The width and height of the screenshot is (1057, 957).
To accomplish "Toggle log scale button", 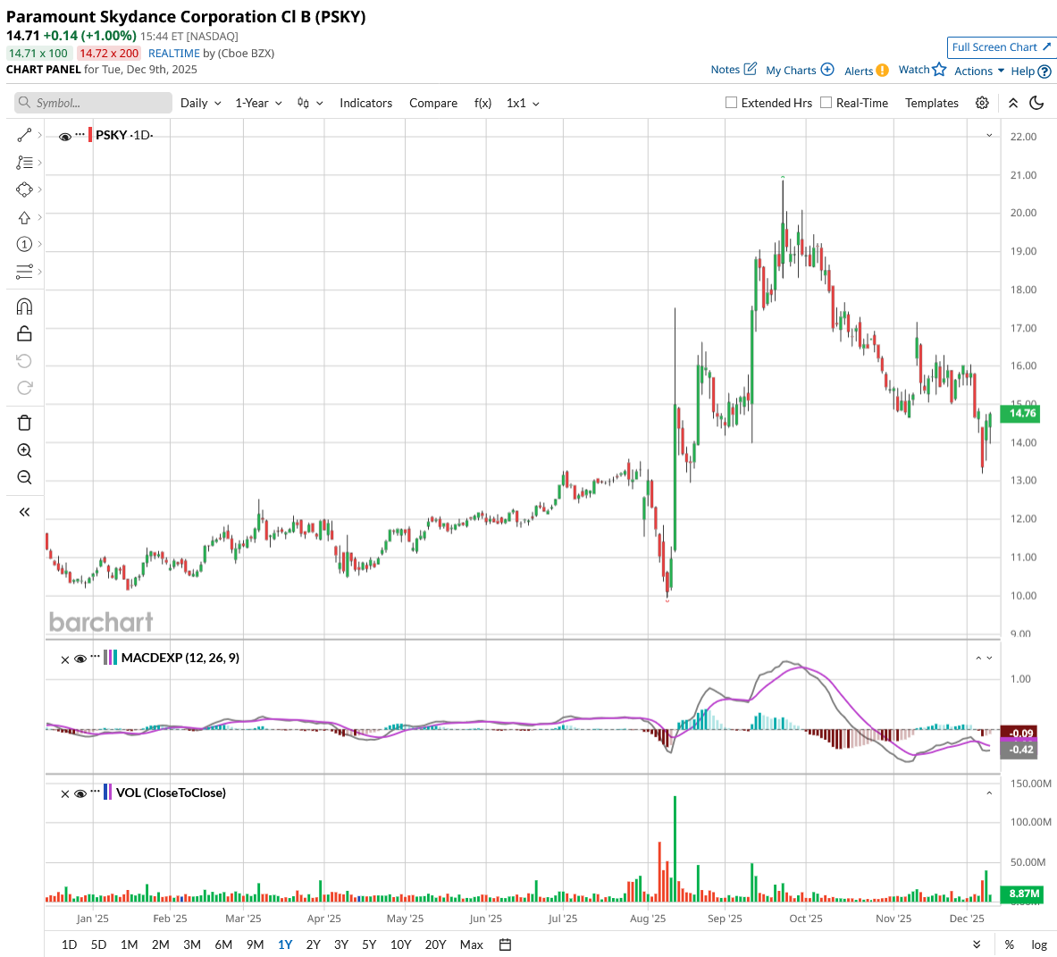I will (1039, 944).
